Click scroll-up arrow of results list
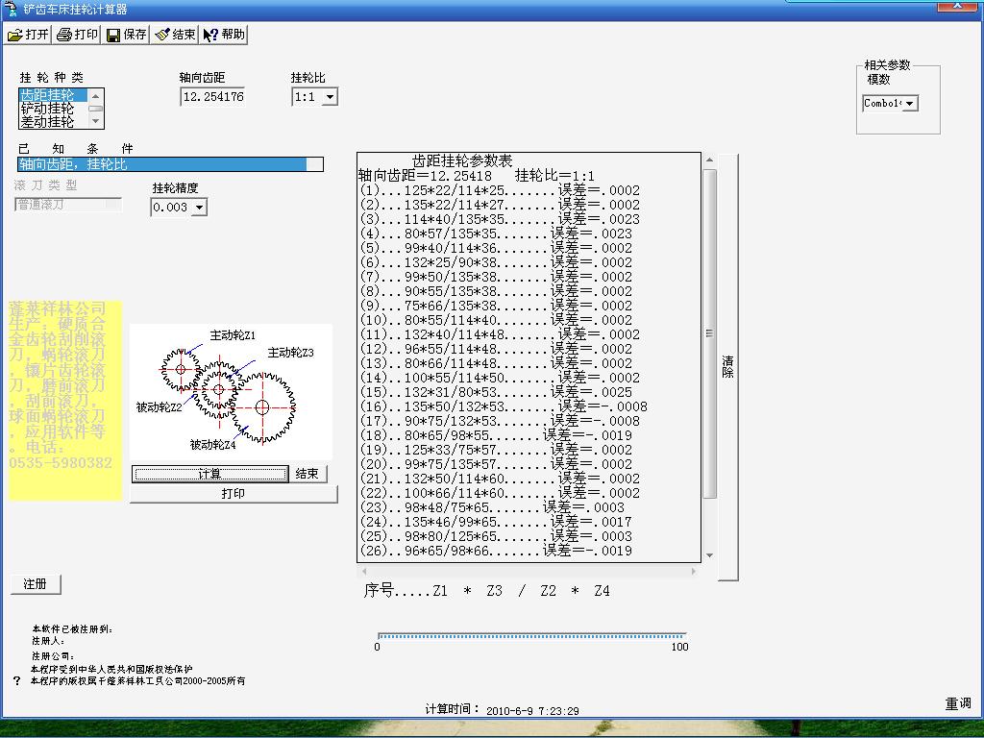This screenshot has height=738, width=984. [x=709, y=160]
